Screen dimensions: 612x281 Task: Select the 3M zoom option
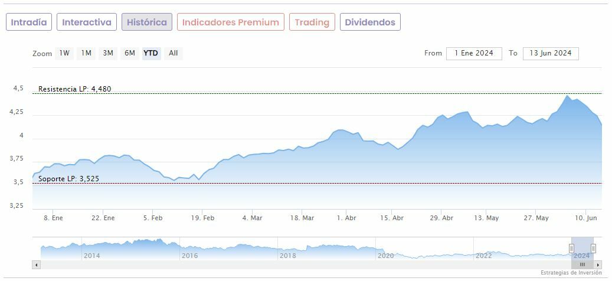(108, 53)
